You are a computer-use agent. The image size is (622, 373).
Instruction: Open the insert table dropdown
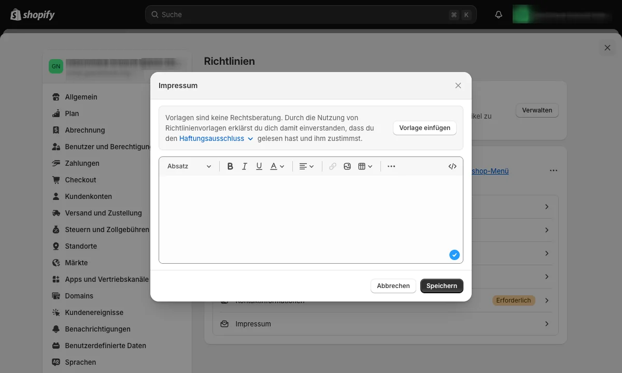point(365,166)
